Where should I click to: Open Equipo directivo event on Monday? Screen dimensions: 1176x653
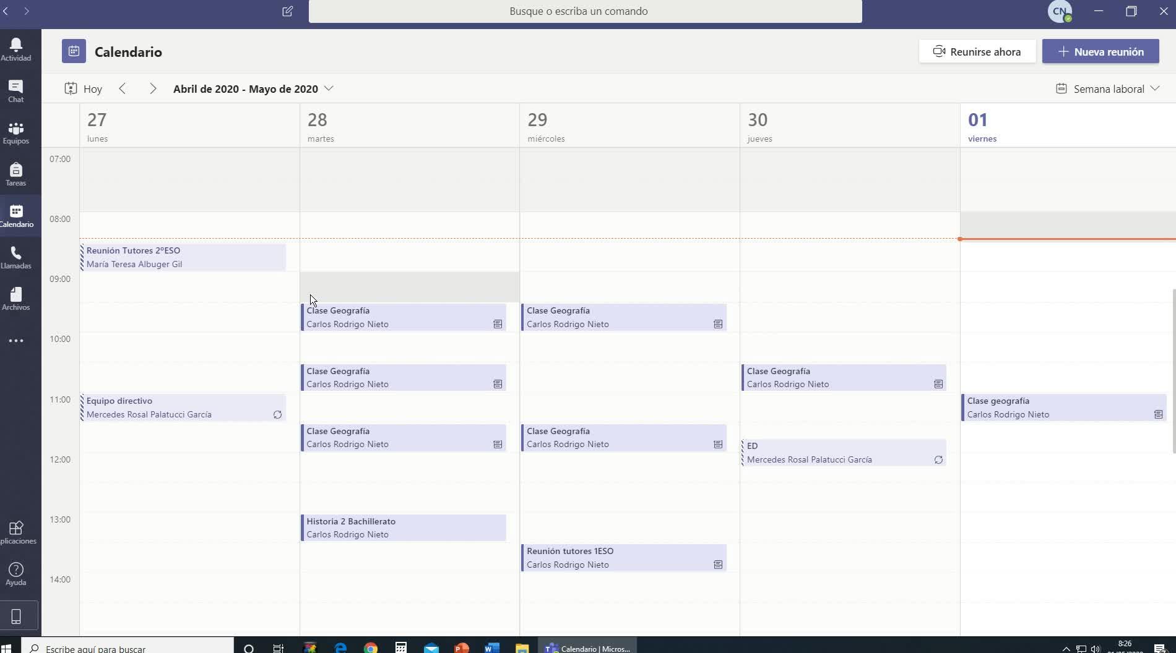[183, 408]
